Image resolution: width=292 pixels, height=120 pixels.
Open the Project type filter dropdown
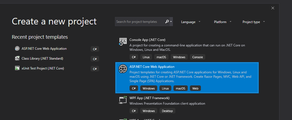point(254,22)
